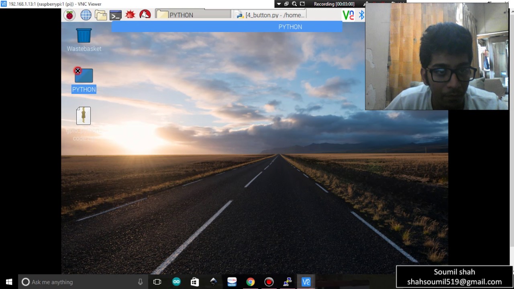
Task: Open the Windows Store from the taskbar
Action: [195, 282]
